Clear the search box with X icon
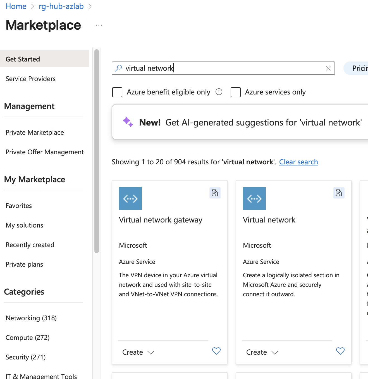Viewport: 368px width, 379px height. pyautogui.click(x=328, y=68)
